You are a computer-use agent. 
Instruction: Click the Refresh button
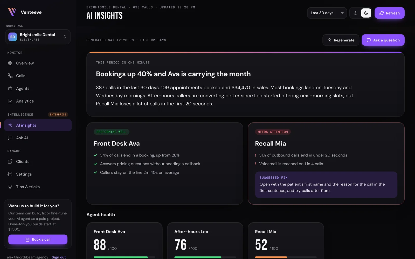pyautogui.click(x=390, y=13)
